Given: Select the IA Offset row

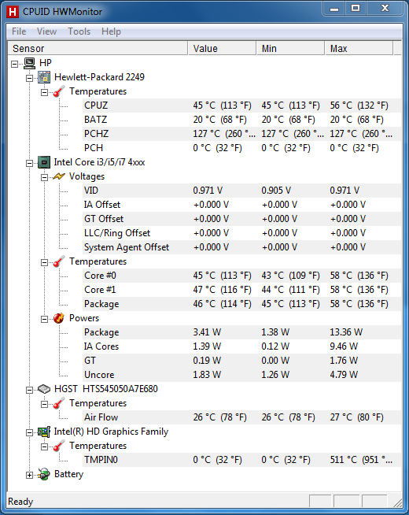Looking at the screenshot, I should coord(241,205).
